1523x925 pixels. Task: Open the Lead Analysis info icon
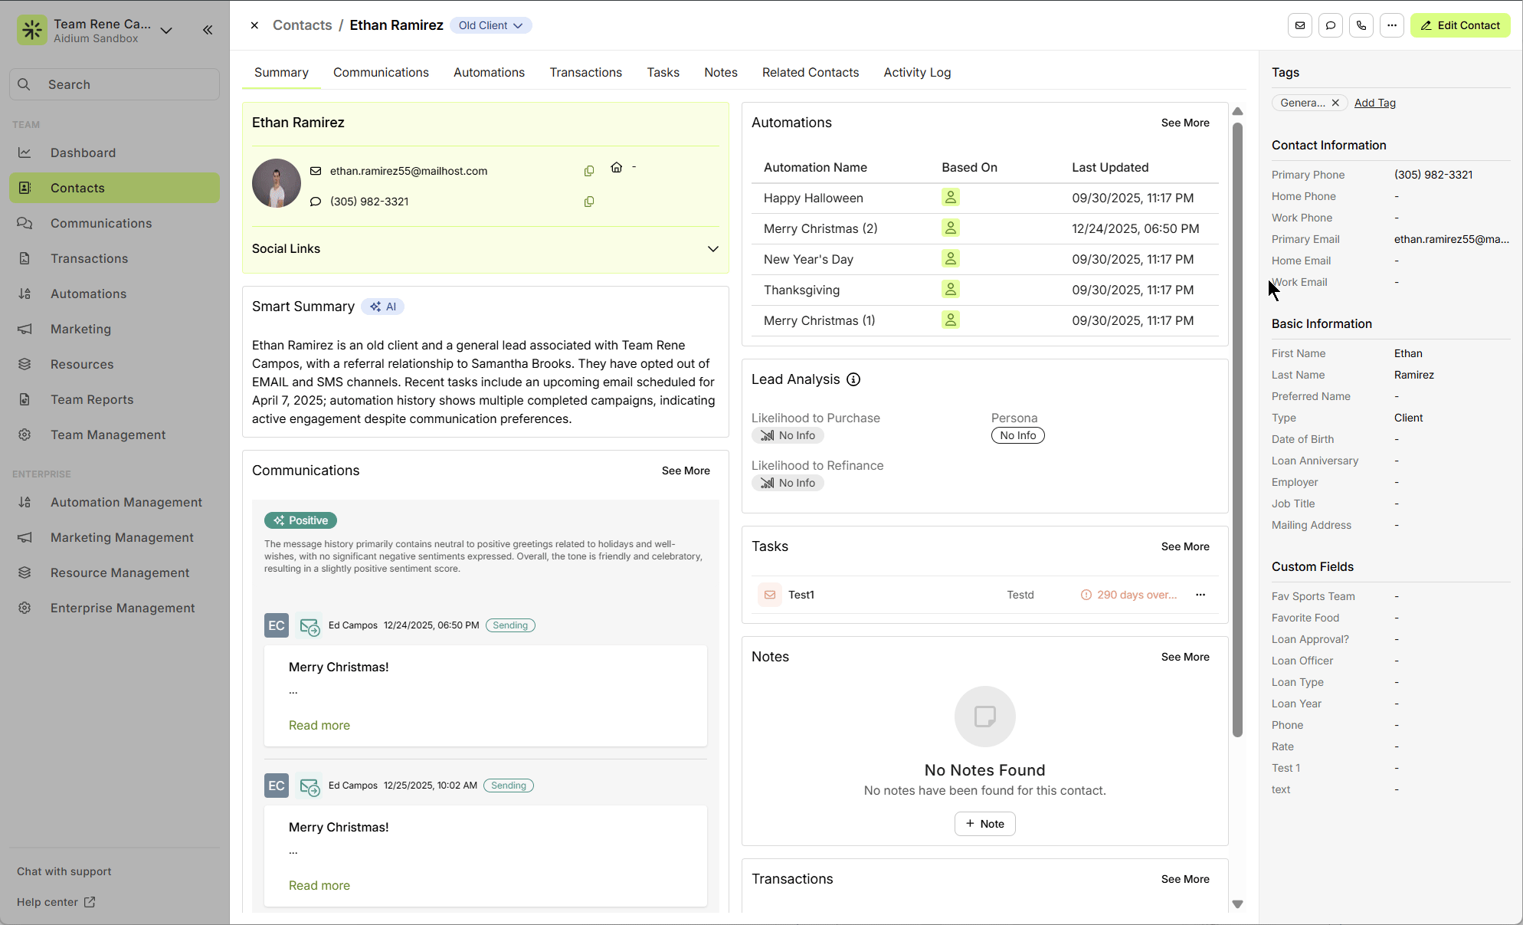pos(853,379)
